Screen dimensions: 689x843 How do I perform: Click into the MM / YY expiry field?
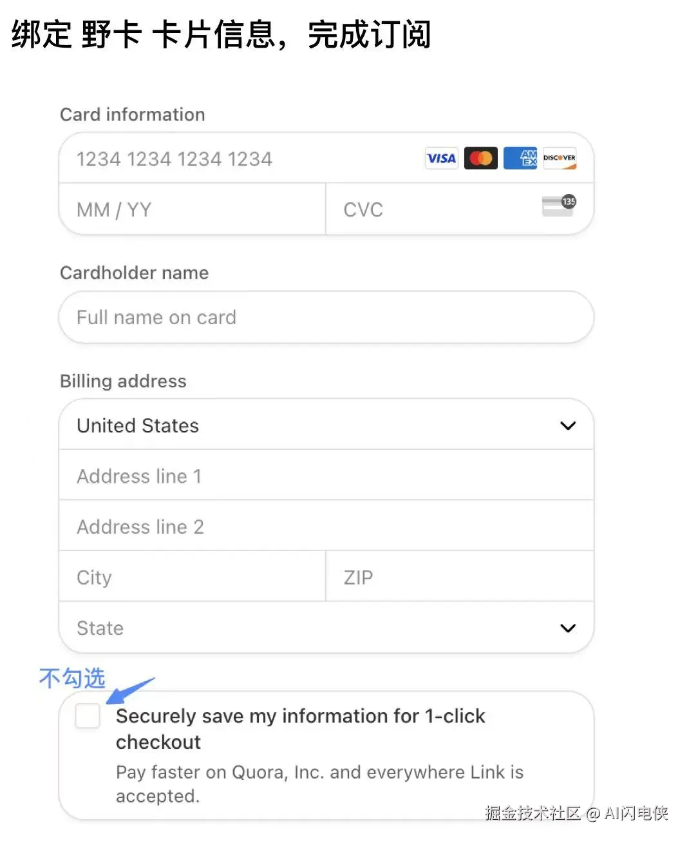[192, 209]
